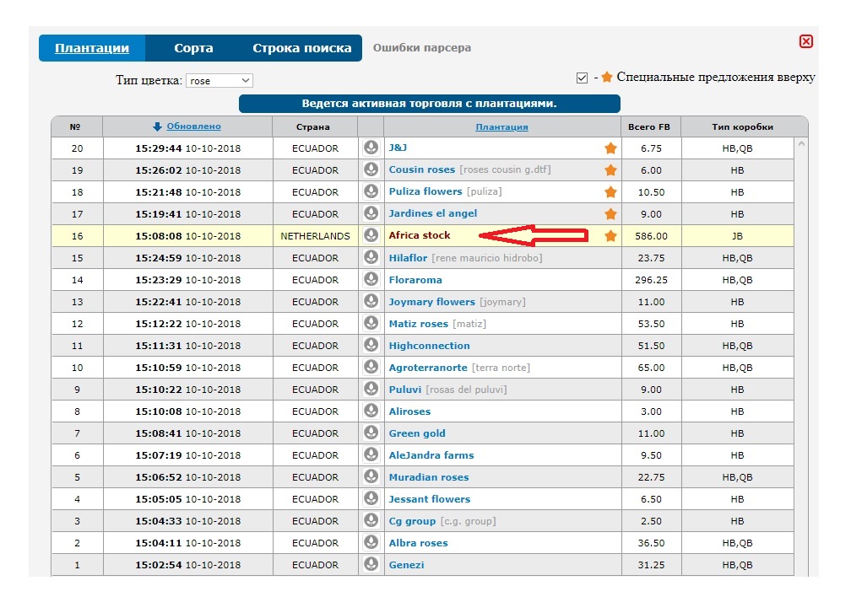Click the flower icon beside J&J
The height and width of the screenshot is (613, 851).
(x=371, y=148)
